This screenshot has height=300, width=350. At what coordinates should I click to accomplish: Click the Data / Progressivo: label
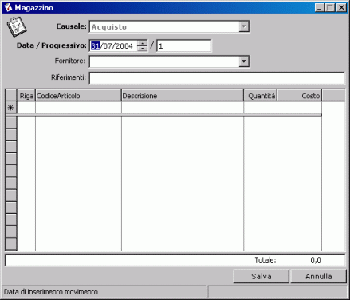pyautogui.click(x=52, y=45)
